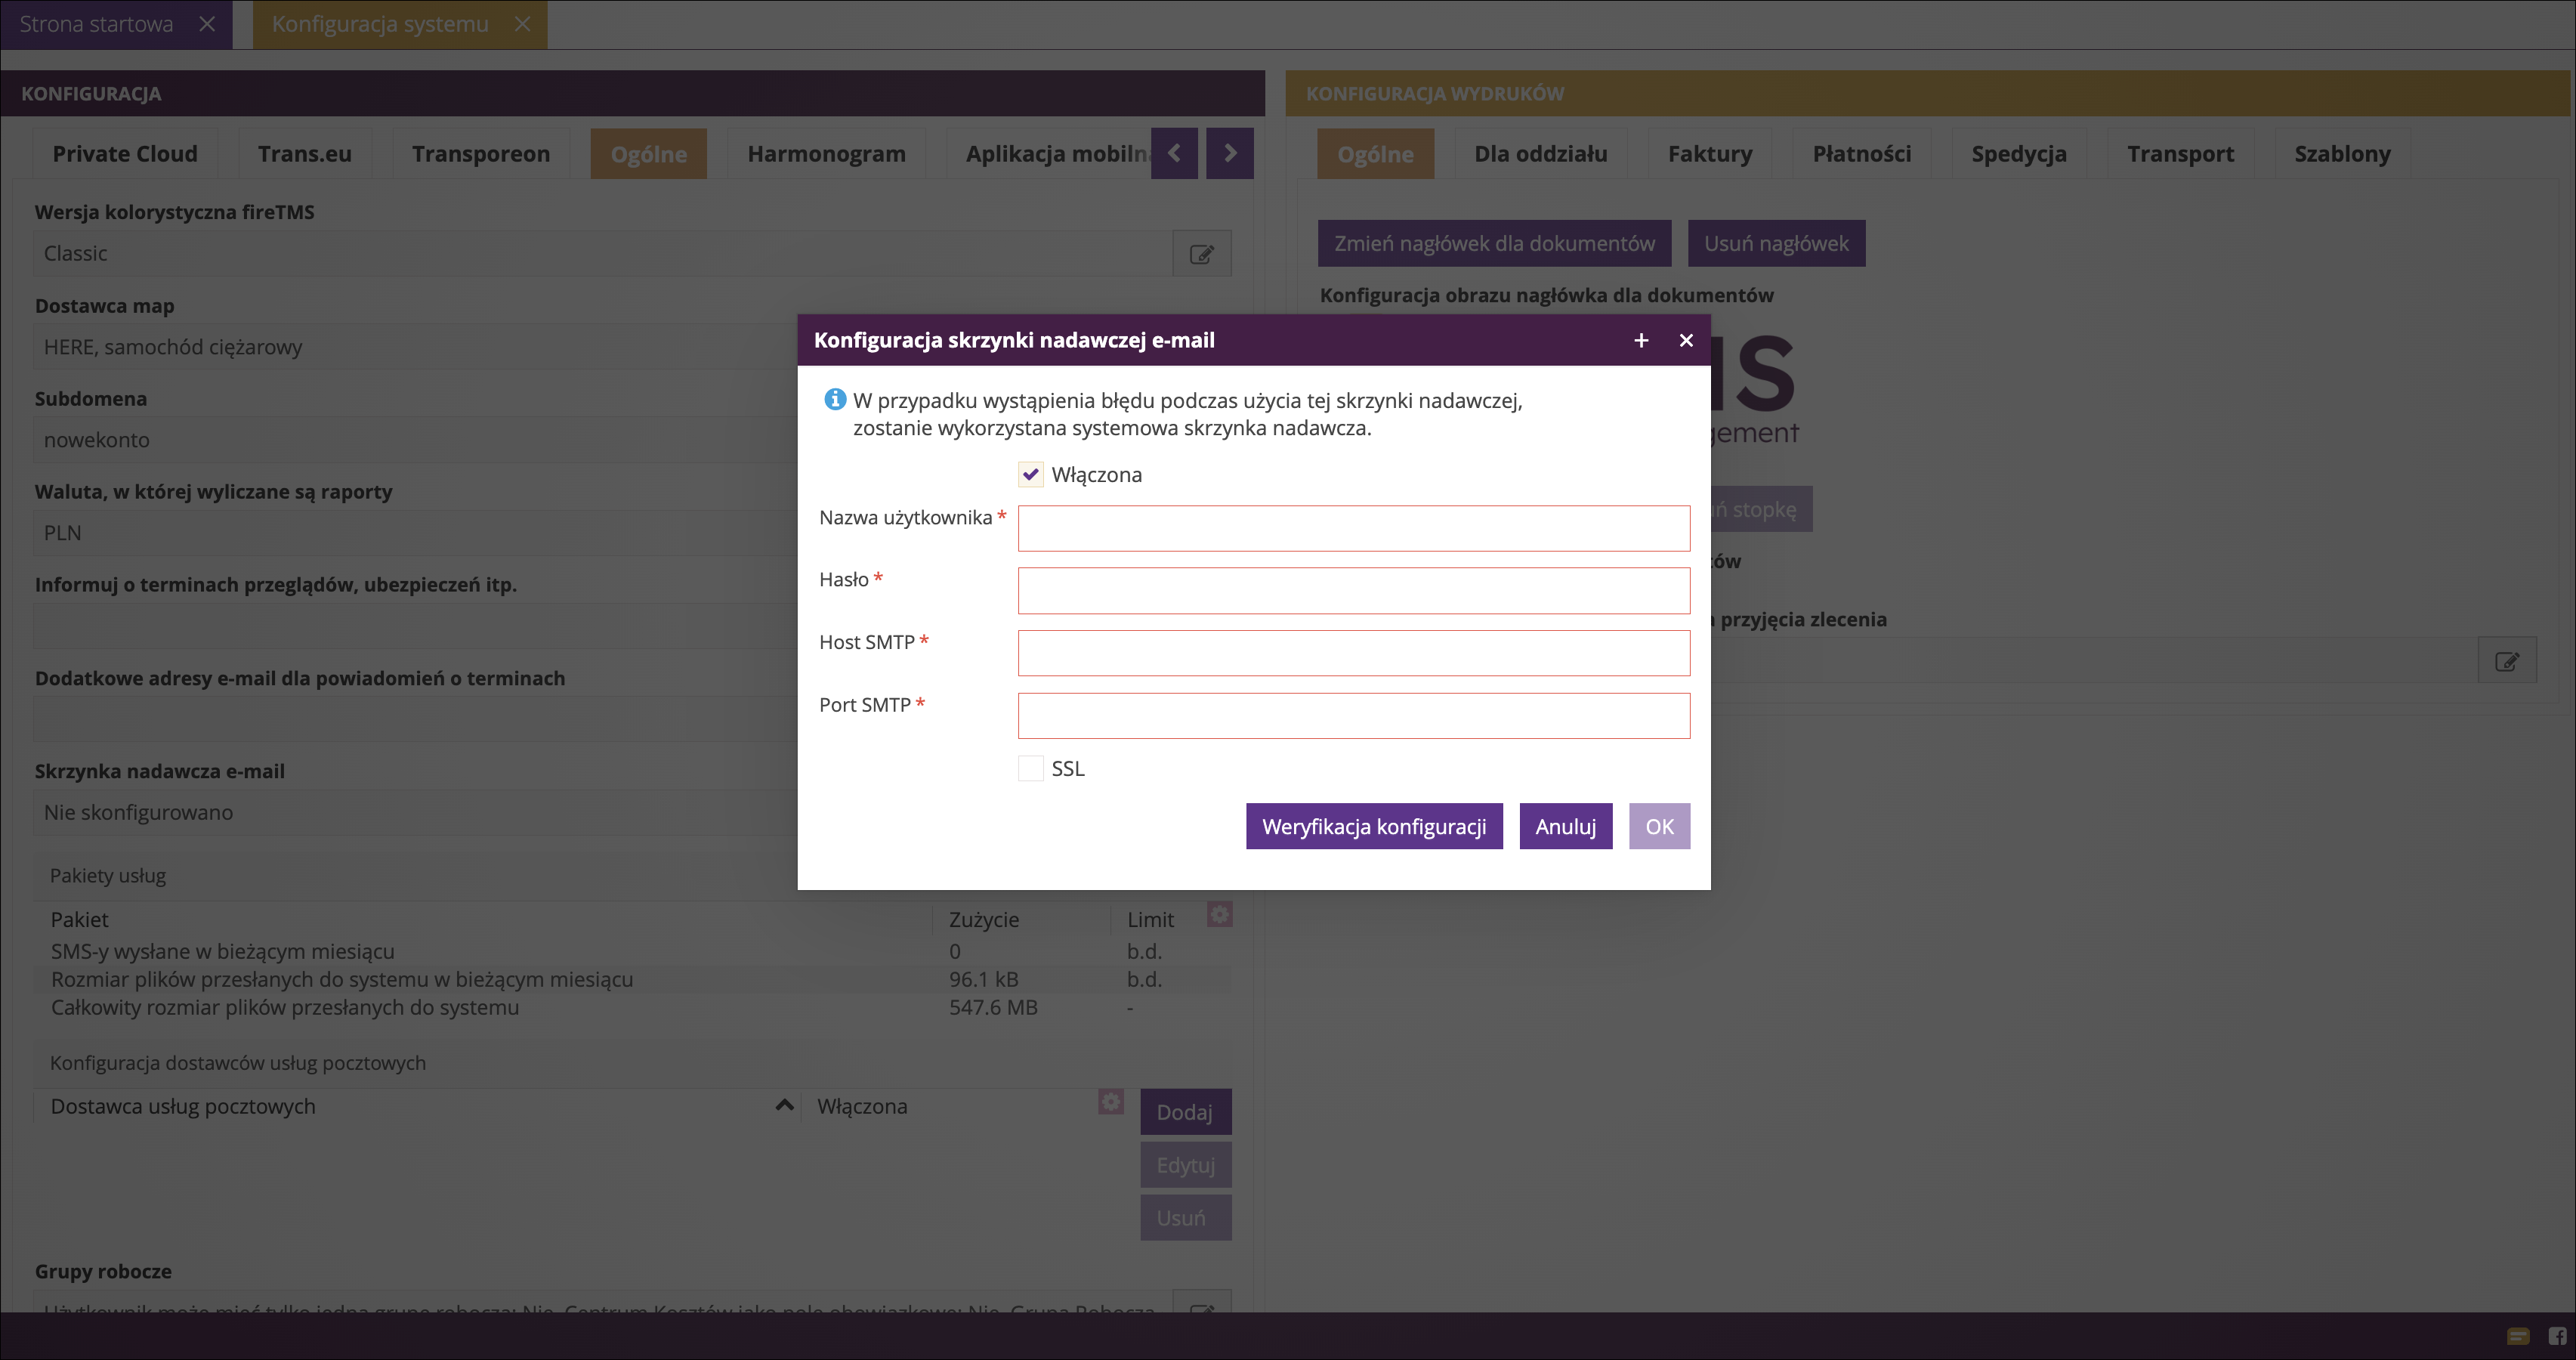Enable the SSL checkbox
The height and width of the screenshot is (1360, 2576).
1030,768
